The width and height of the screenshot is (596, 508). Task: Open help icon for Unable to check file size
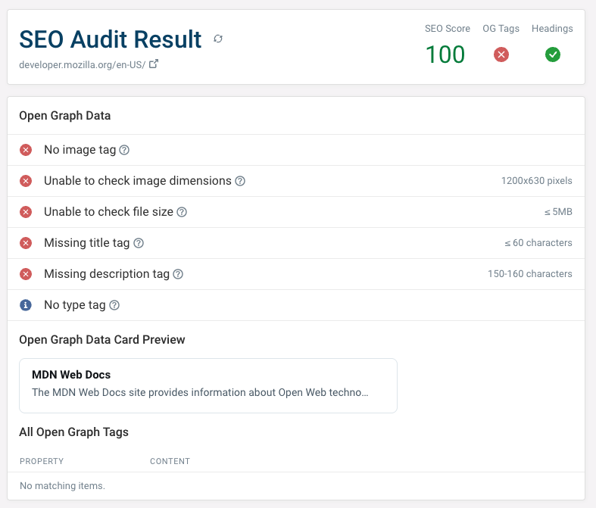182,212
